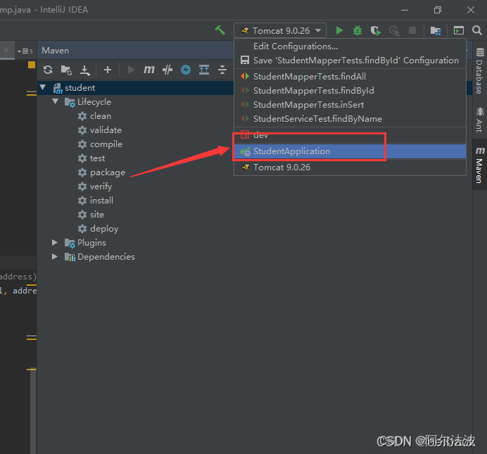The height and width of the screenshot is (454, 487).
Task: Select the compile lifecycle goal
Action: pyautogui.click(x=106, y=144)
